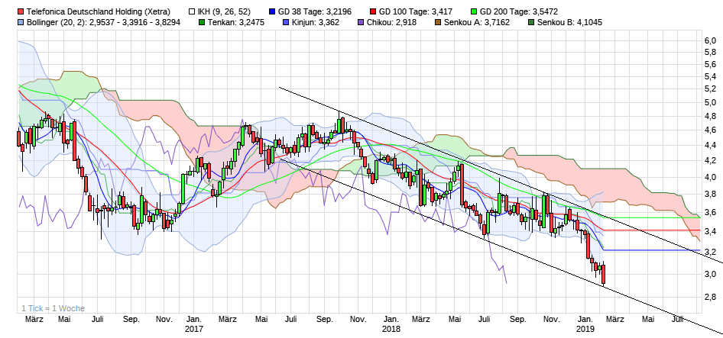The width and height of the screenshot is (723, 338).
Task: Click the red Telefonica Deutschland Holding legend swatch
Action: pos(20,11)
